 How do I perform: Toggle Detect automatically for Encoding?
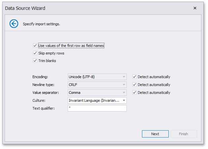[x=134, y=77]
